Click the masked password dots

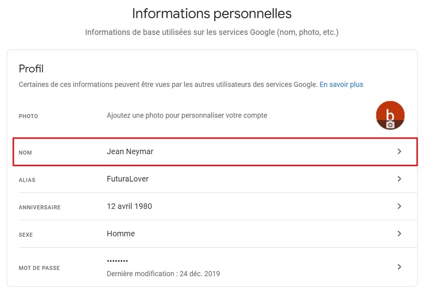(117, 261)
